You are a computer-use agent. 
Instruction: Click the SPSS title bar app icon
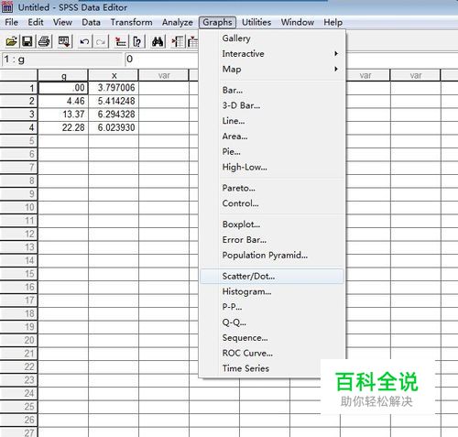(7, 7)
